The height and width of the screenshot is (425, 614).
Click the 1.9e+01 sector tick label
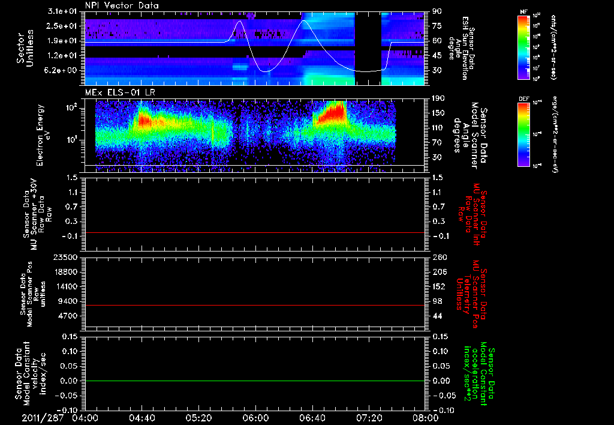coord(64,41)
